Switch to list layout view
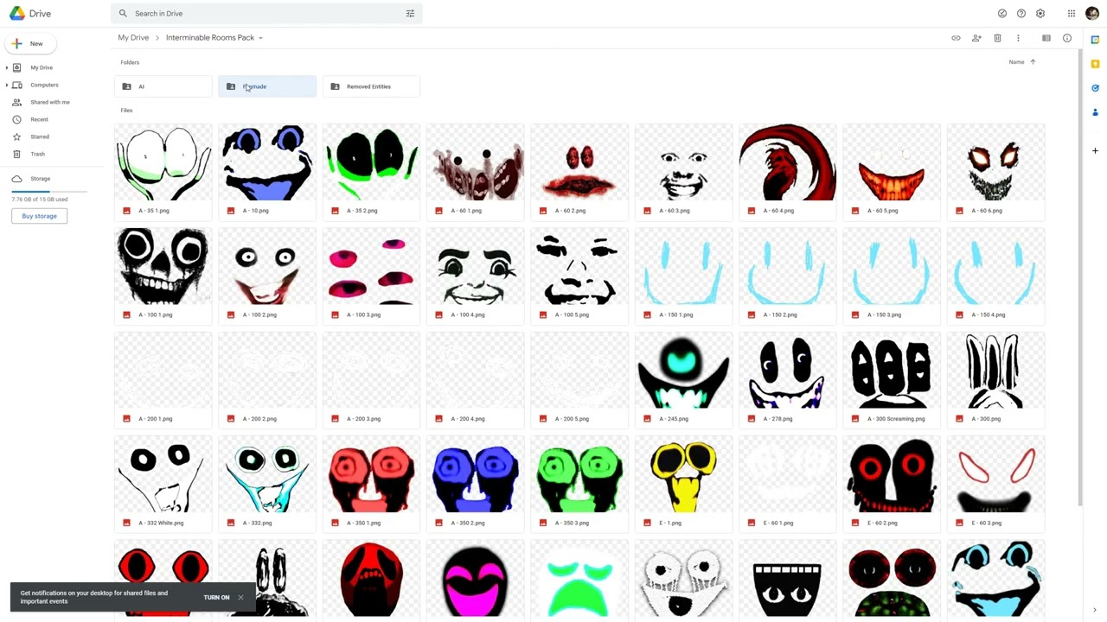The width and height of the screenshot is (1107, 622). (1046, 38)
